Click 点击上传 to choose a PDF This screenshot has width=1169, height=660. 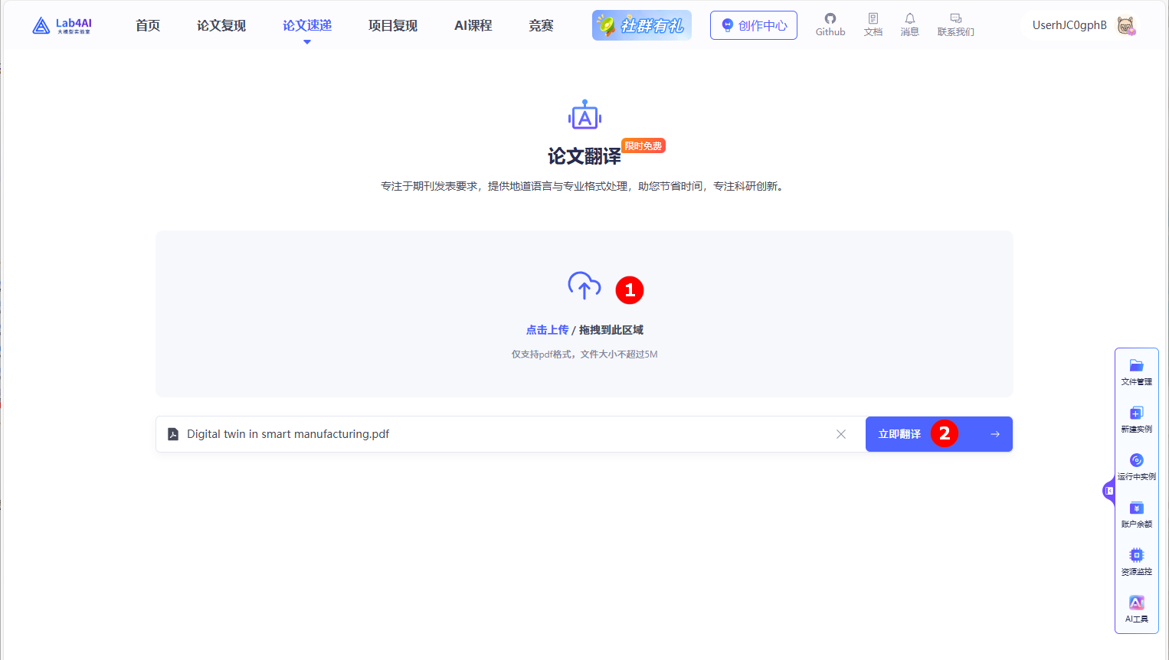[x=547, y=329]
